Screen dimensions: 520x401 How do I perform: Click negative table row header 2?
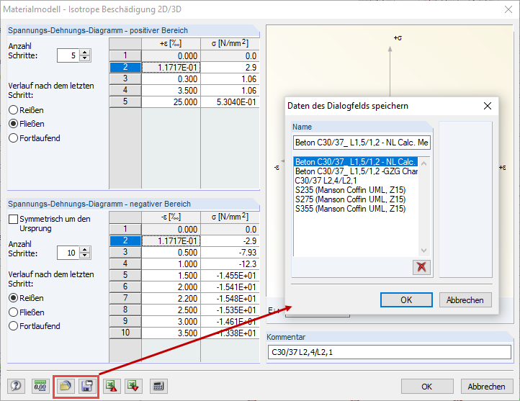tap(125, 240)
